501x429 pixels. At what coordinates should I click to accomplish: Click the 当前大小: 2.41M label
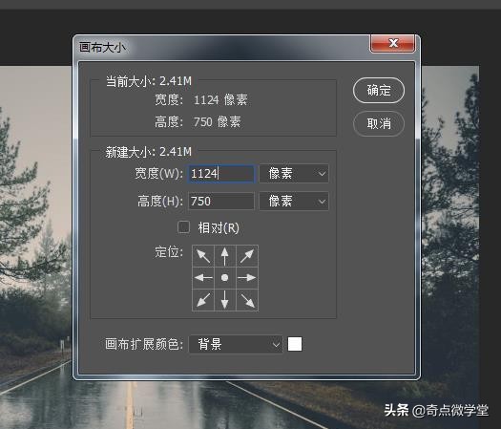click(149, 81)
